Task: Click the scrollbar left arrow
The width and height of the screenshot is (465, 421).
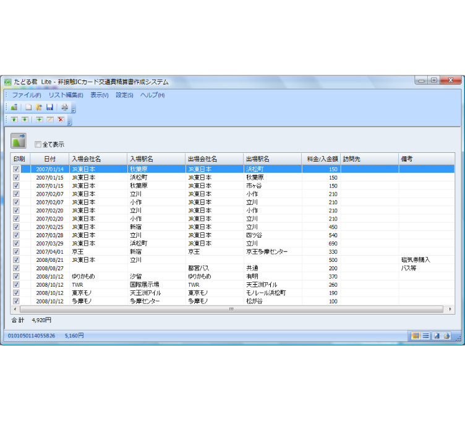Action: pos(15,310)
